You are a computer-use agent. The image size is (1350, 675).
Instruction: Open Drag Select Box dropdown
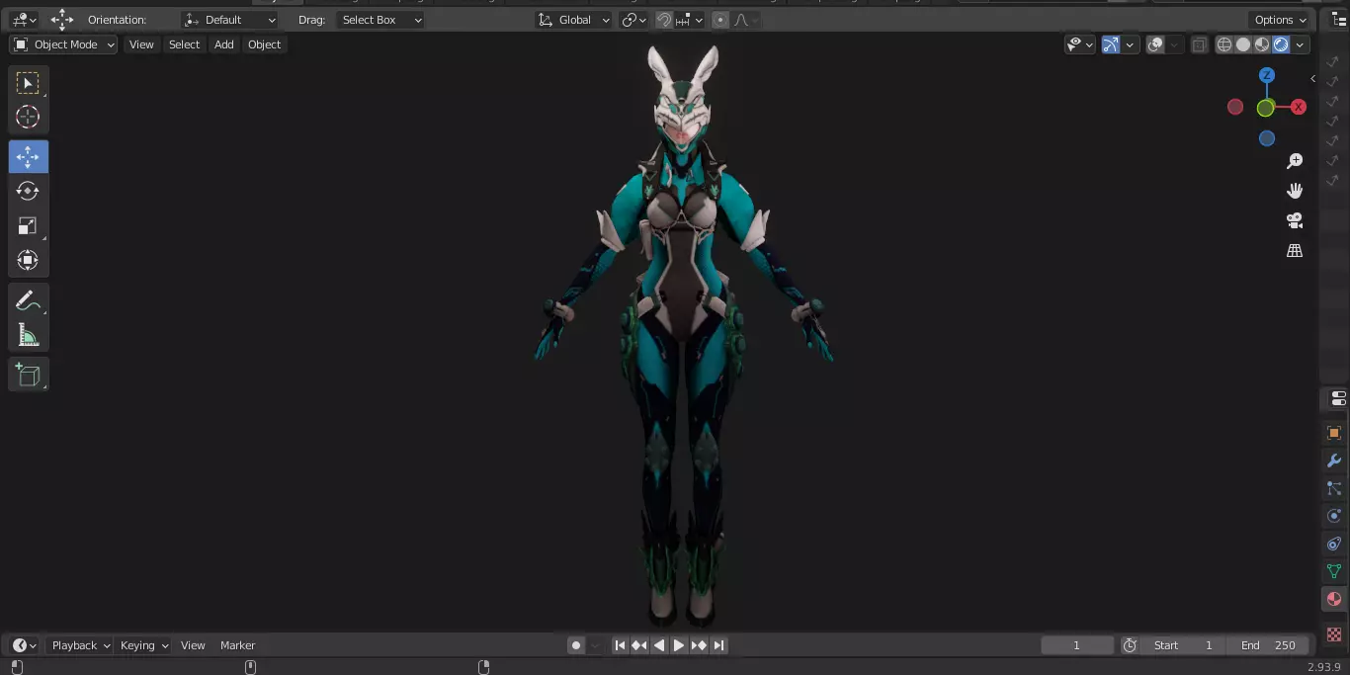[380, 20]
